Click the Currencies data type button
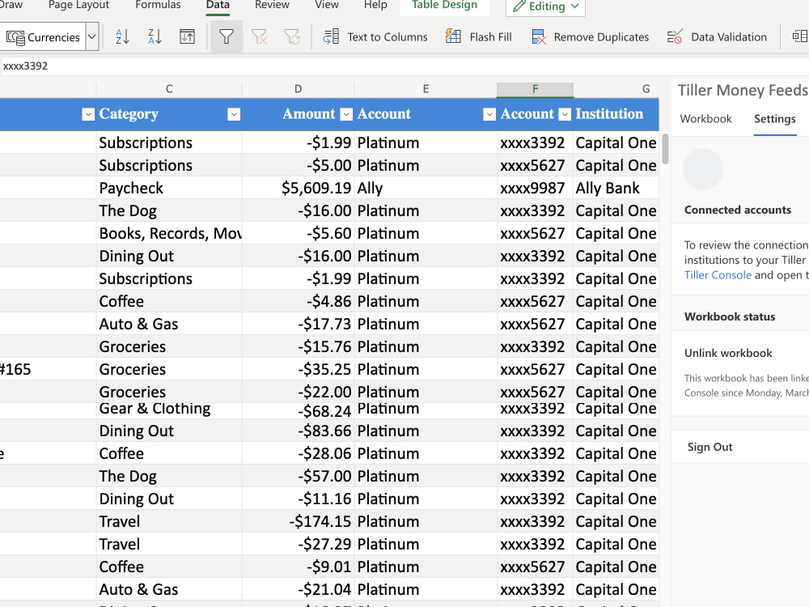Image resolution: width=809 pixels, height=607 pixels. coord(42,37)
